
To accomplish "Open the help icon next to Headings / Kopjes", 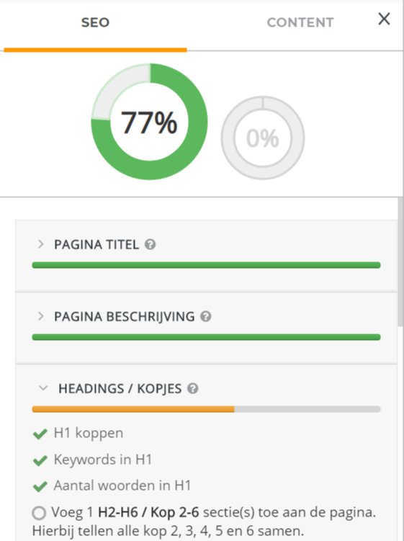I will [193, 388].
